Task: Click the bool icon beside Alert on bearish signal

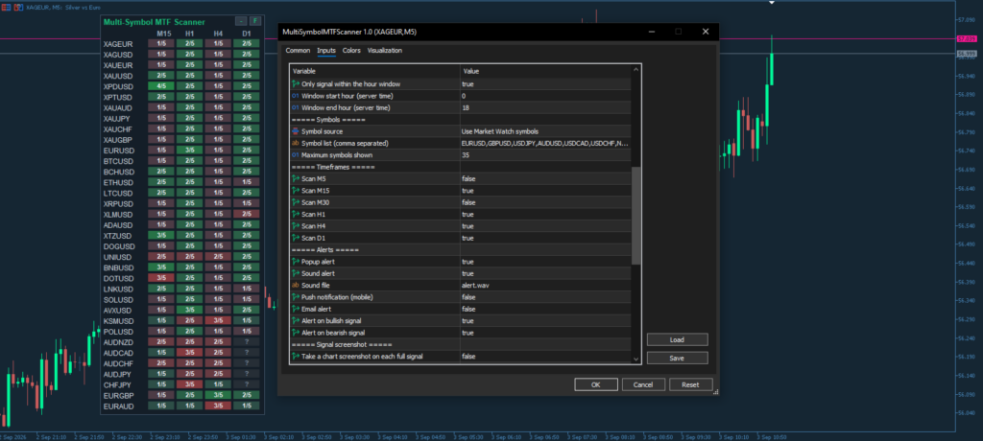Action: (x=296, y=333)
